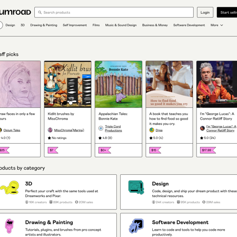Open the 3D category heading

click(28, 184)
